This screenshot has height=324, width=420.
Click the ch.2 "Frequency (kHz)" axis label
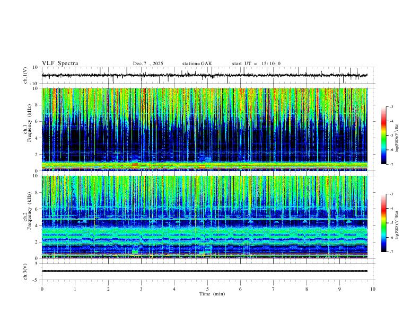click(29, 211)
